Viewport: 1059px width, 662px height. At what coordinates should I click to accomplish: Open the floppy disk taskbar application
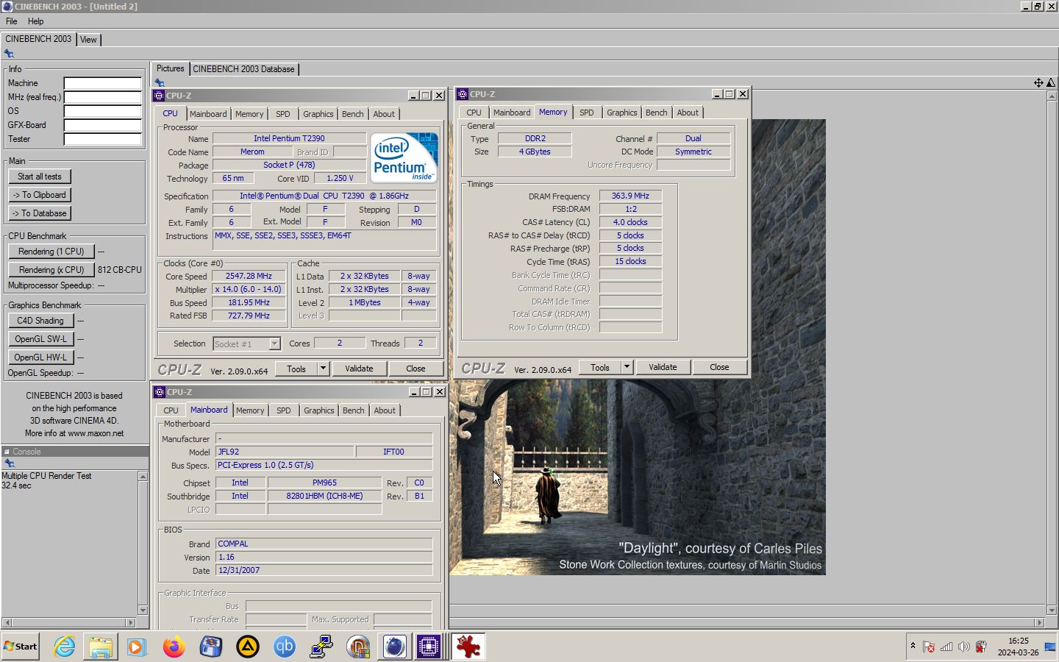point(211,647)
